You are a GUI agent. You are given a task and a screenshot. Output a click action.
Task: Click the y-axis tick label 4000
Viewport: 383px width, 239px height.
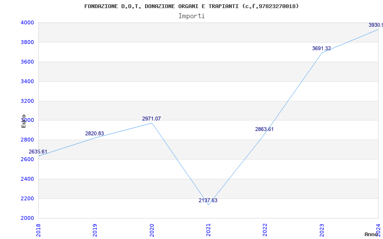(x=27, y=22)
